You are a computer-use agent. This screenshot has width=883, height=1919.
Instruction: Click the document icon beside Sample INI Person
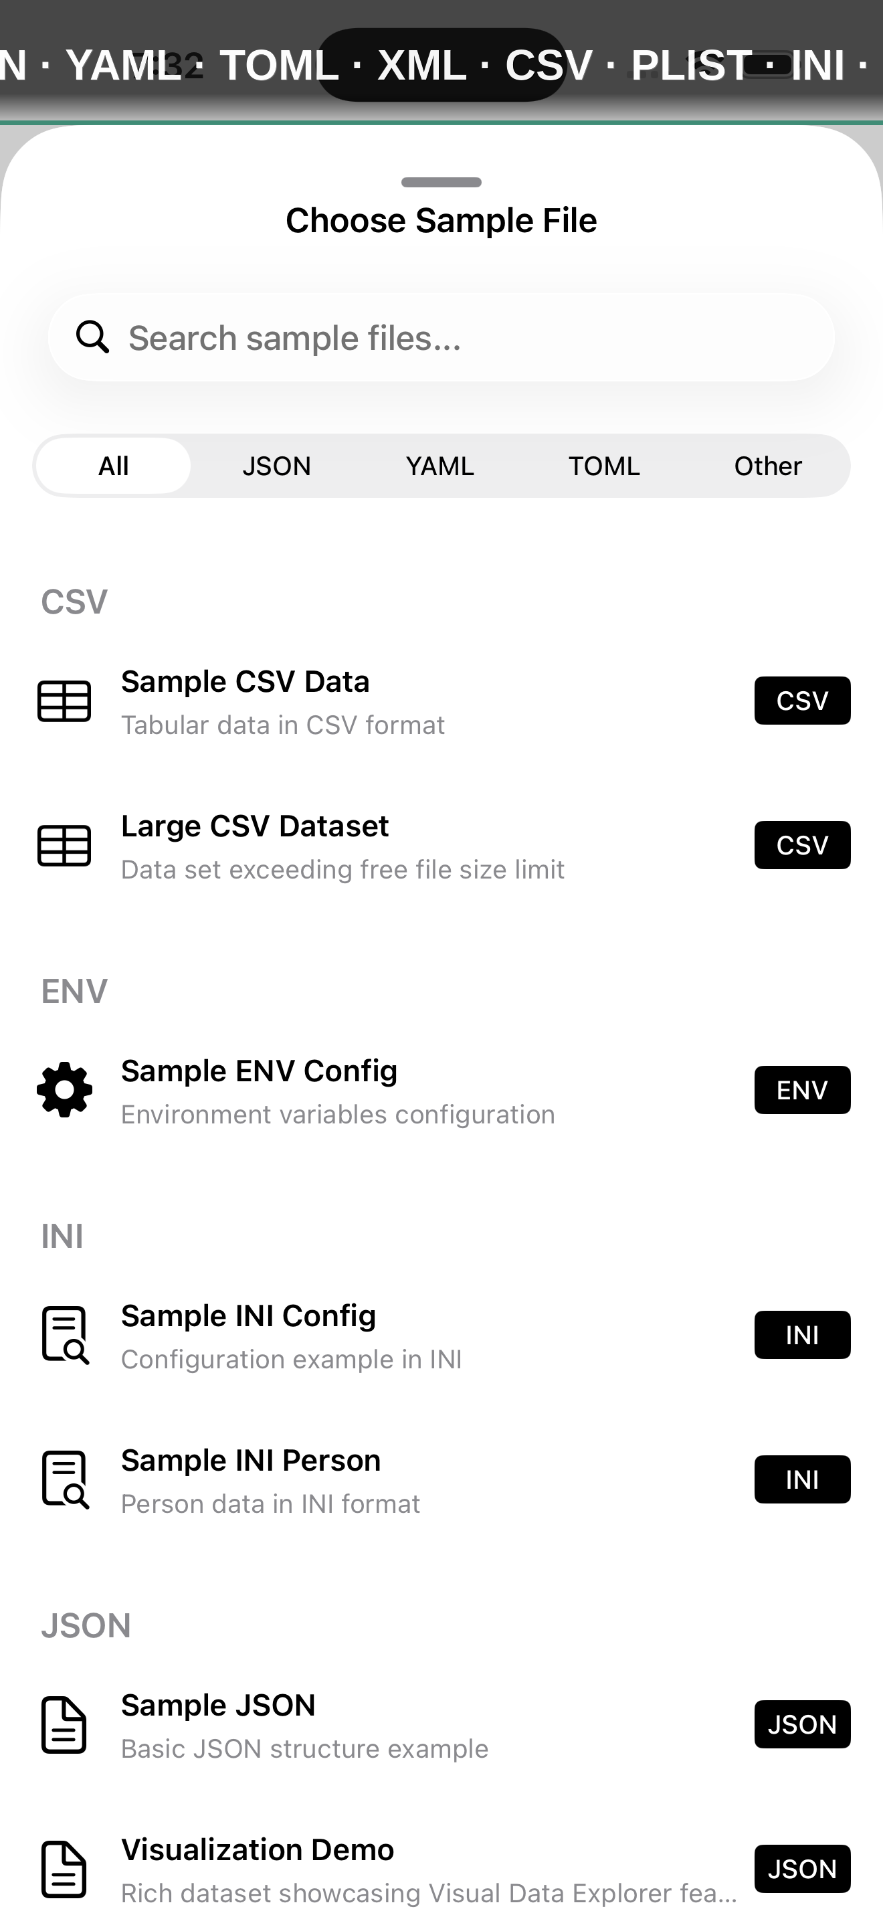coord(65,1479)
